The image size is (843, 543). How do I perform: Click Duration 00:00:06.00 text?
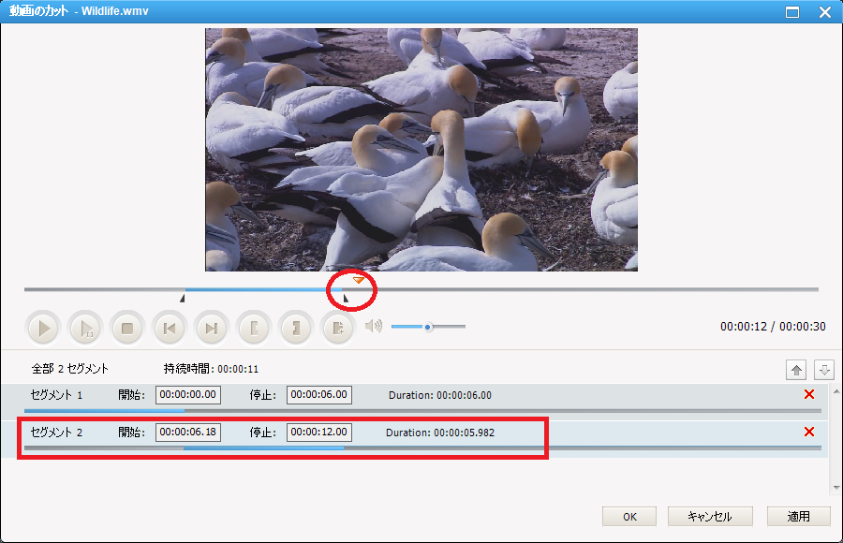click(440, 395)
